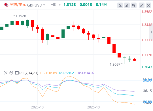Screen dimensions: 153x111
Task: Collapse chart using shrink arrows icon
Action: click(x=142, y=5)
